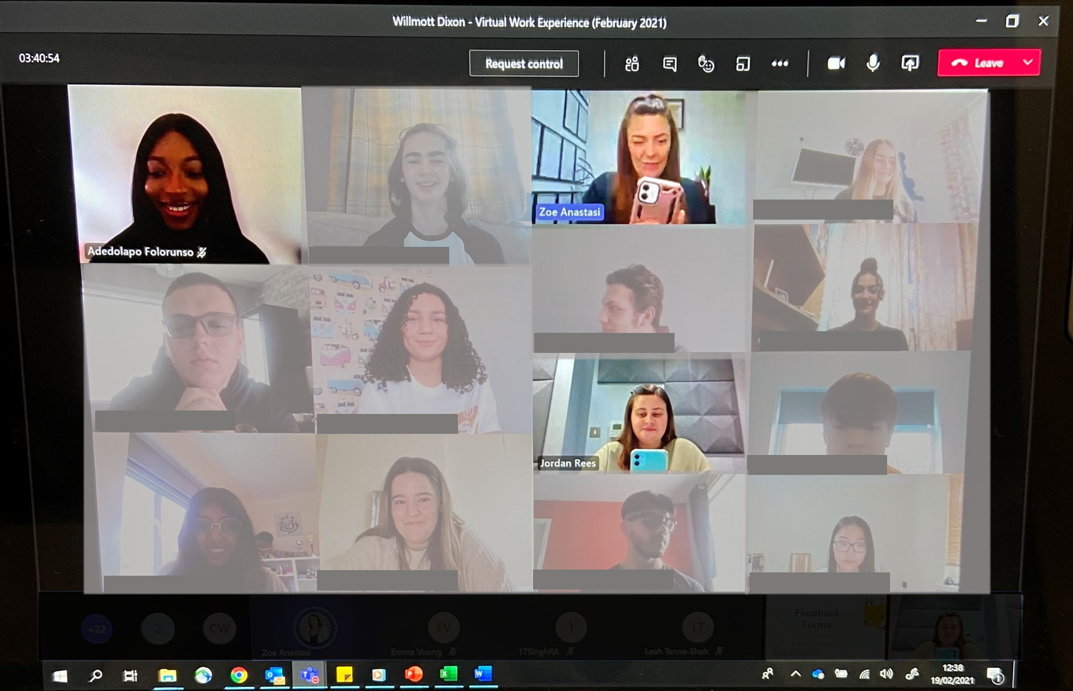Screen dimensions: 1073x691
Task: Open Excel from the taskbar
Action: click(x=449, y=675)
